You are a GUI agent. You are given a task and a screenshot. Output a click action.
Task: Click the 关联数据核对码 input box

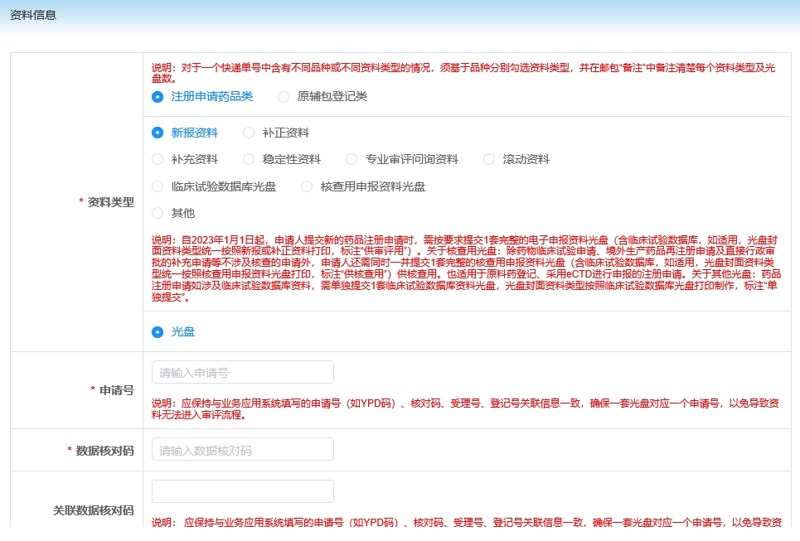(242, 490)
